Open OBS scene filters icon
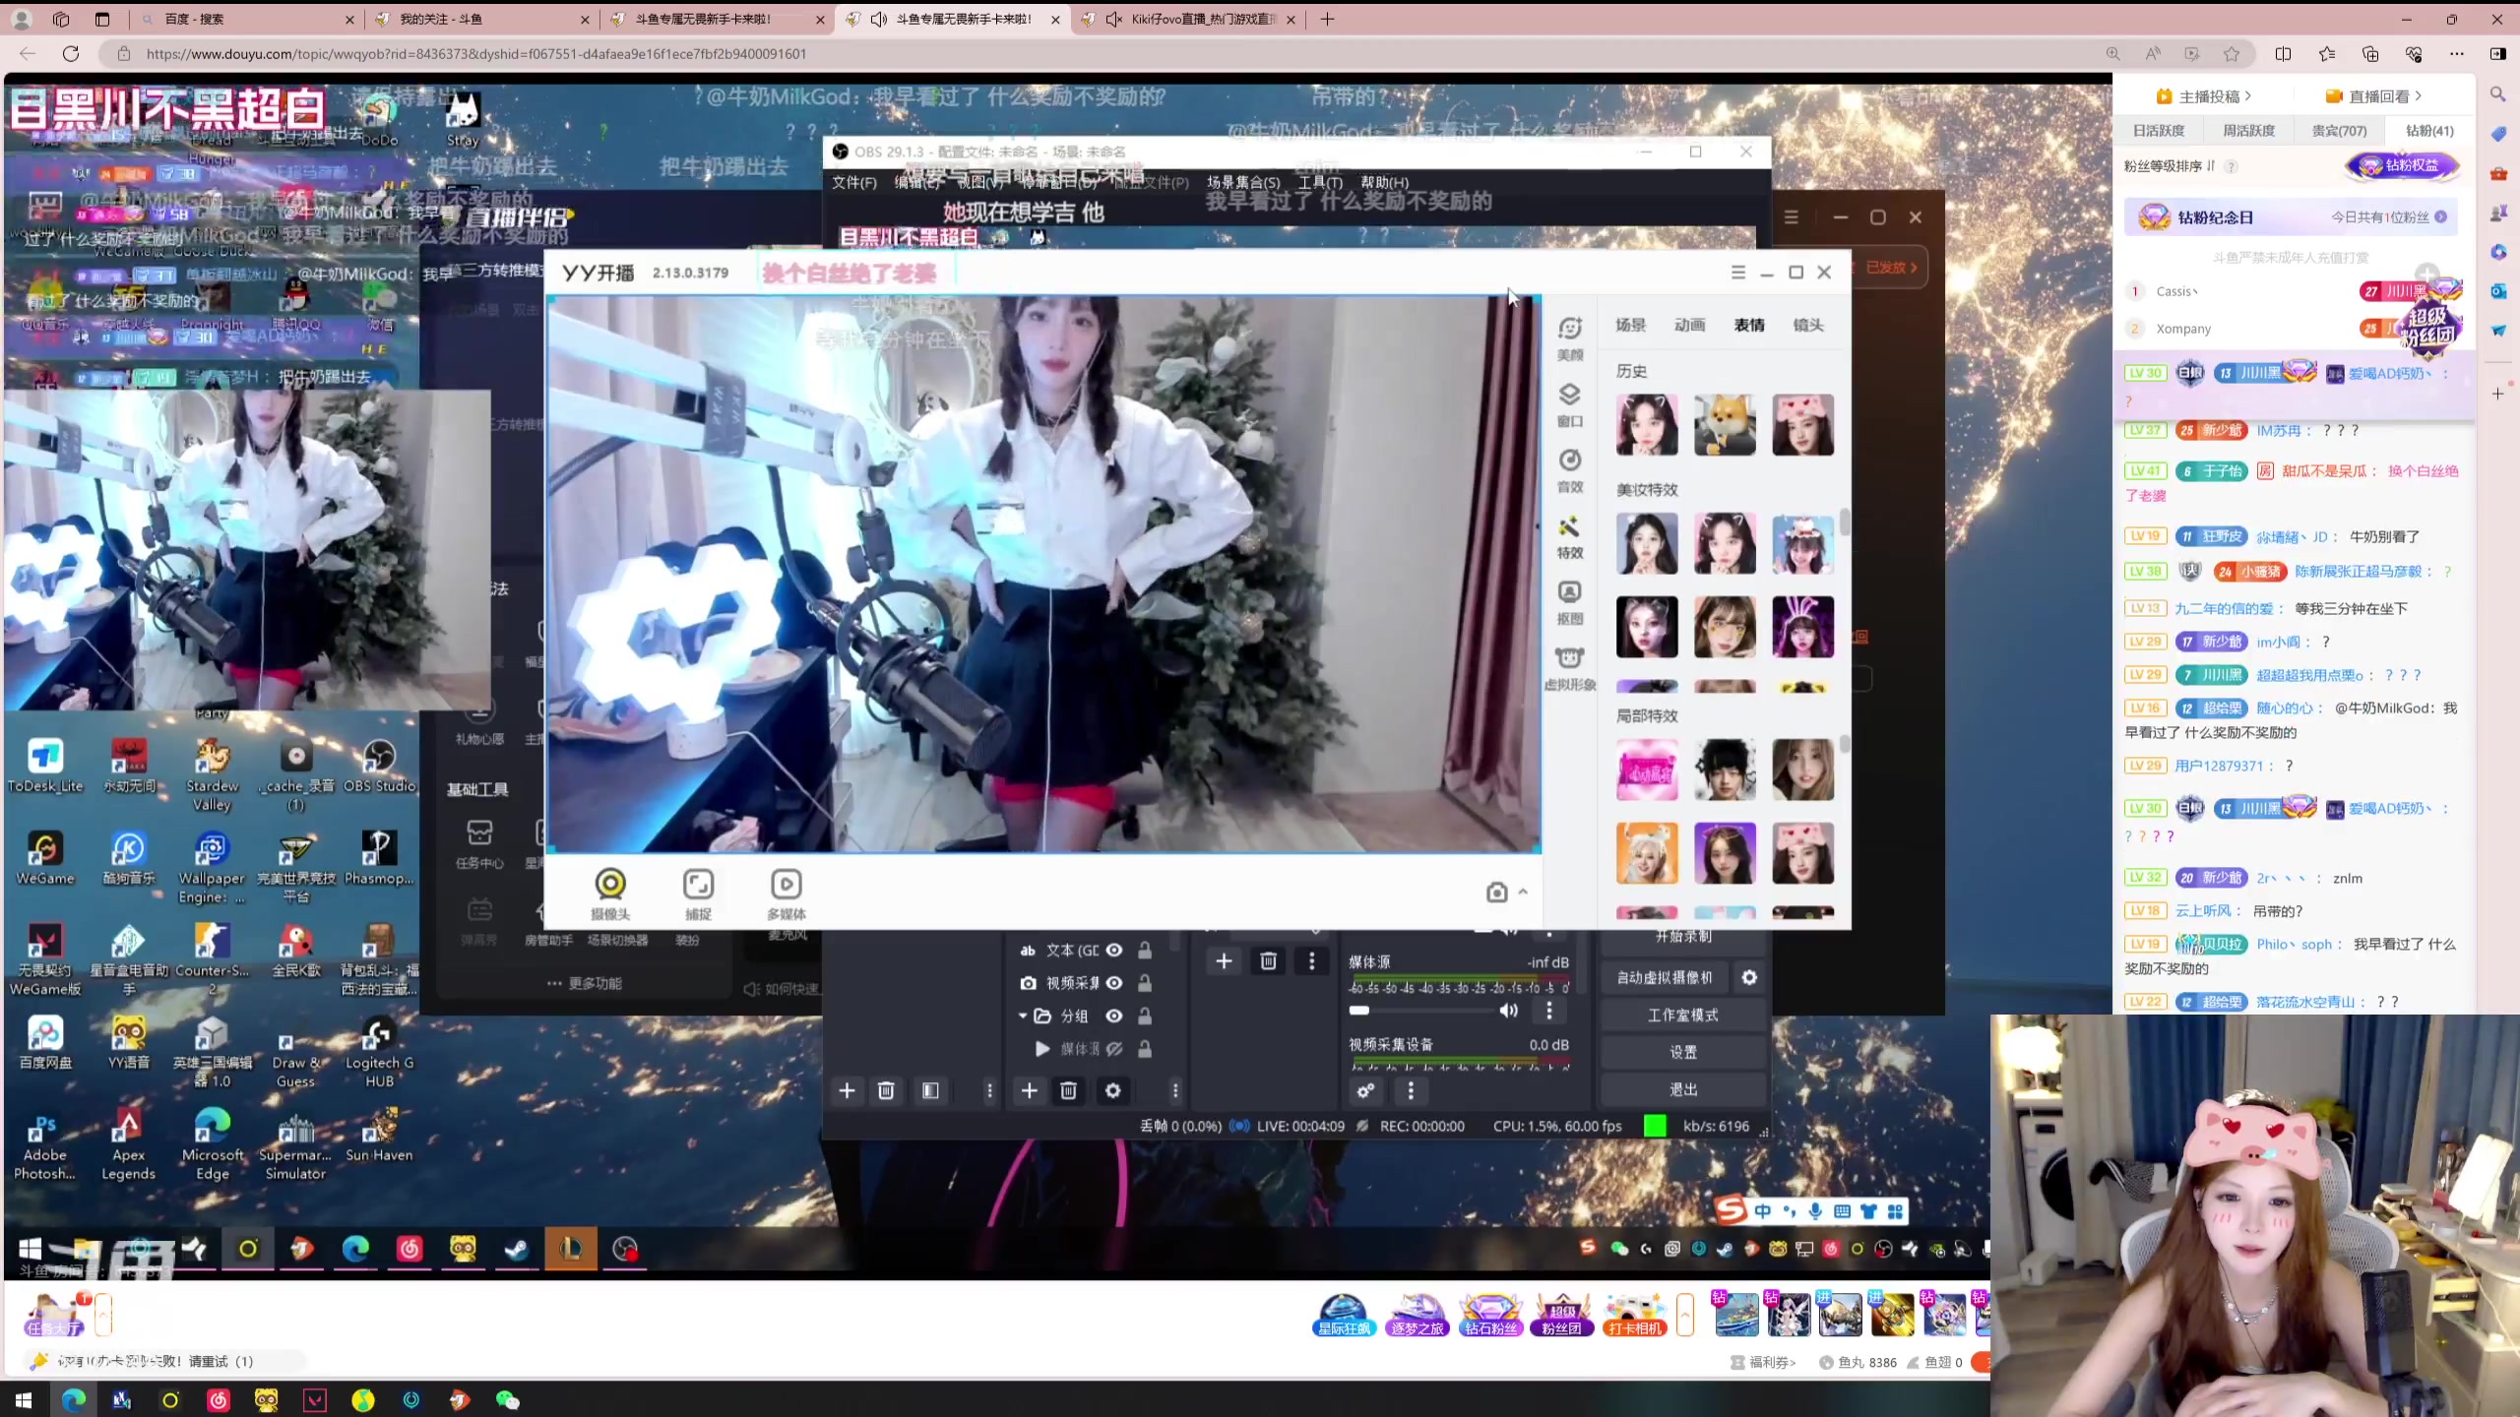The height and width of the screenshot is (1417, 2520). coord(930,1090)
